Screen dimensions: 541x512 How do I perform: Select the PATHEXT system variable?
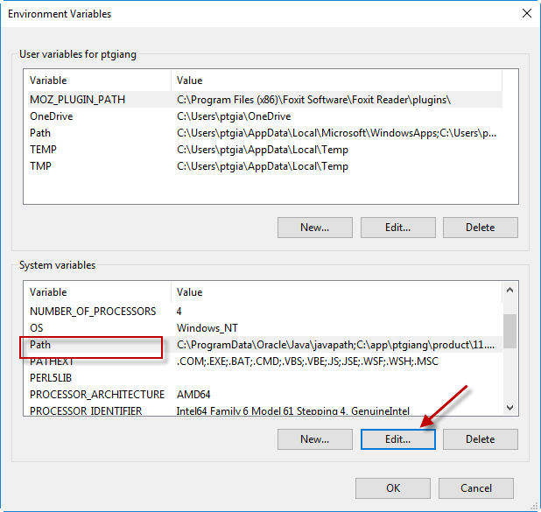[52, 361]
